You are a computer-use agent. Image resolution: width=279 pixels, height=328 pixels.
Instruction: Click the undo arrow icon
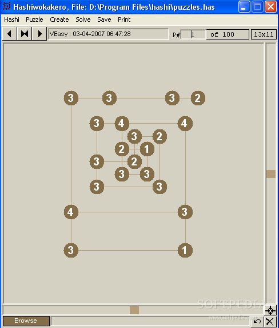click(x=257, y=322)
